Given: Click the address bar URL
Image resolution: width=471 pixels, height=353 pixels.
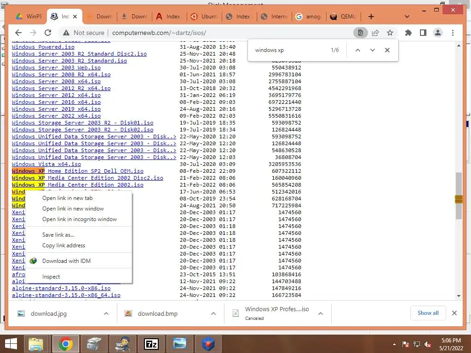Looking at the screenshot, I should tap(159, 33).
